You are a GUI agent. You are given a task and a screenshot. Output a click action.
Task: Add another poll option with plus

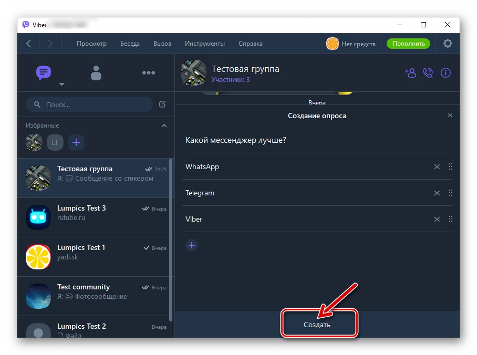tap(192, 245)
